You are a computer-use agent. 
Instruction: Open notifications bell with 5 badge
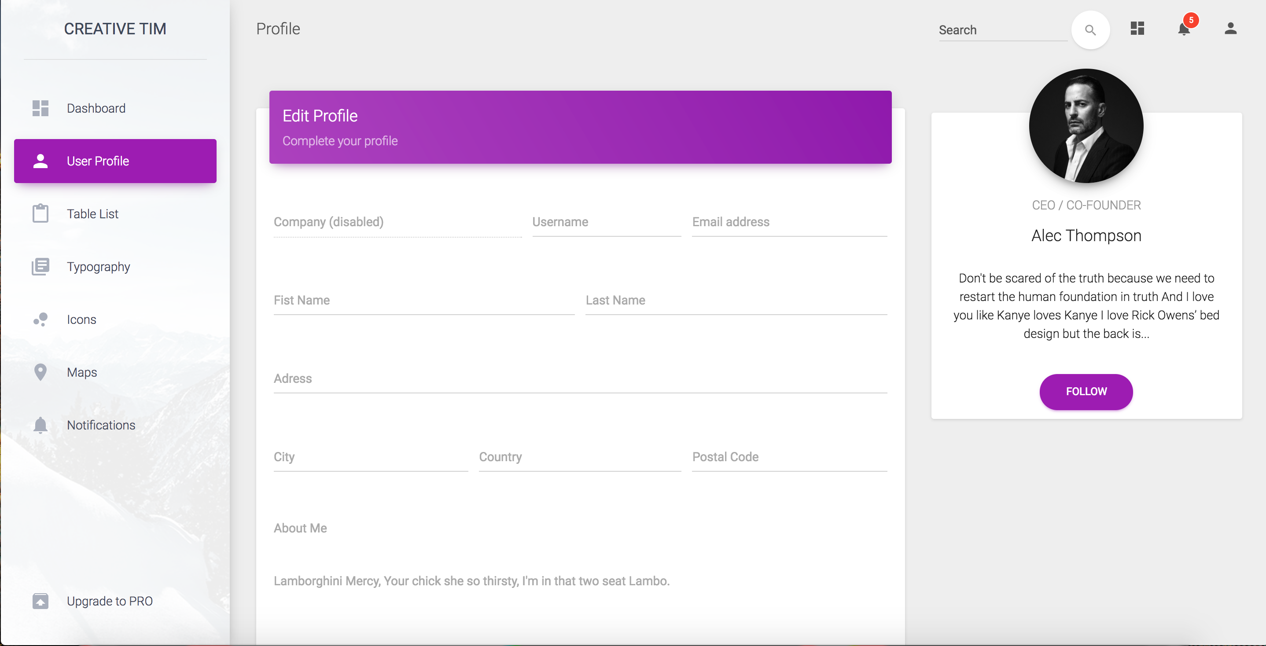[x=1184, y=29]
